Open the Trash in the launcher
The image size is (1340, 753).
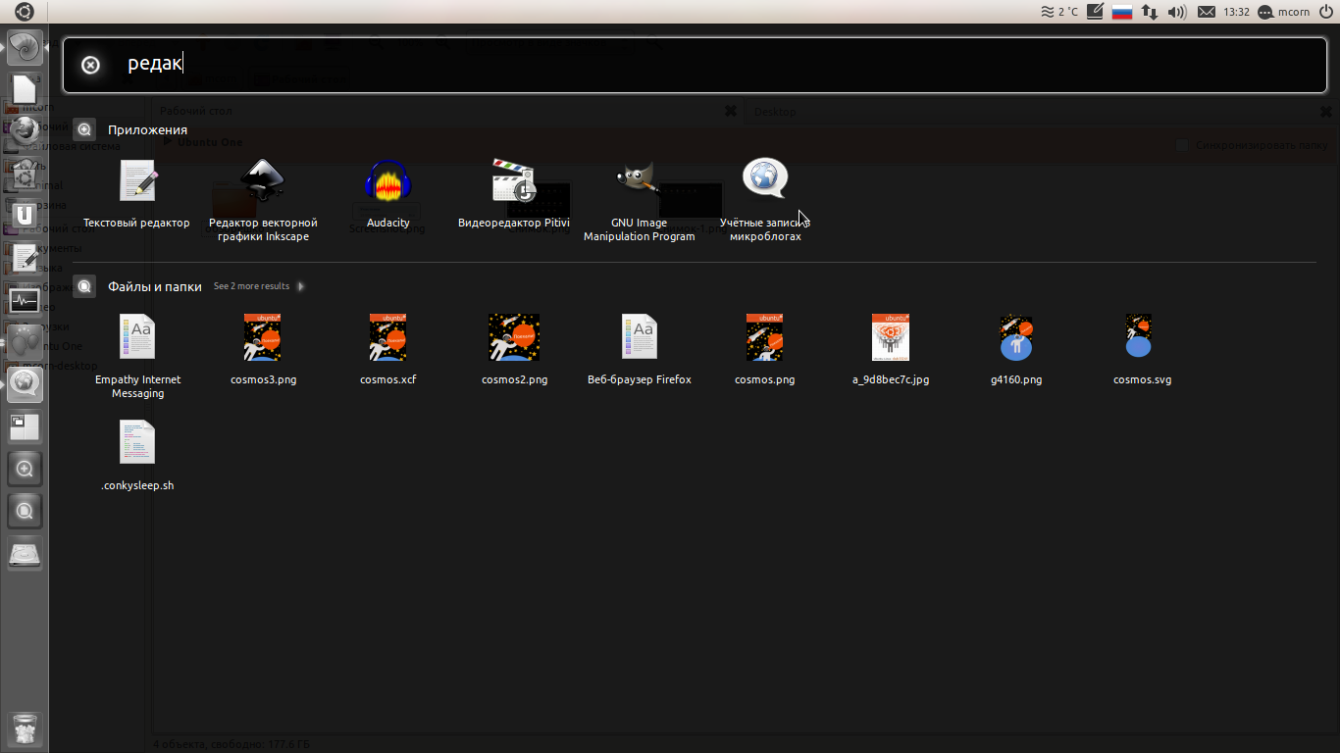click(x=25, y=729)
